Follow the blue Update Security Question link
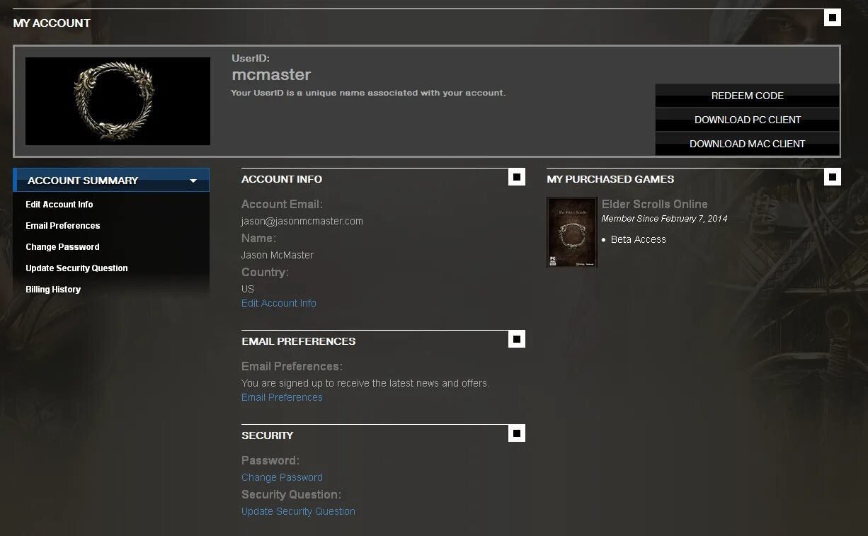This screenshot has height=536, width=868. click(298, 511)
